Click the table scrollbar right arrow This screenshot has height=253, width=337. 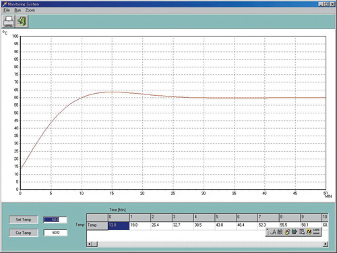[326, 244]
